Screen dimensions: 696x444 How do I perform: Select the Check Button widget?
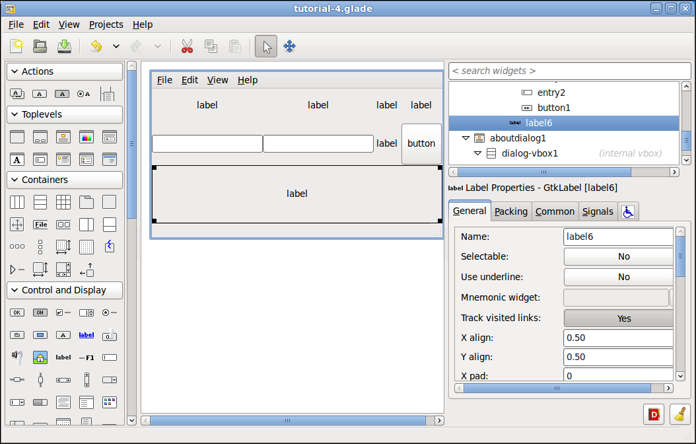(63, 313)
